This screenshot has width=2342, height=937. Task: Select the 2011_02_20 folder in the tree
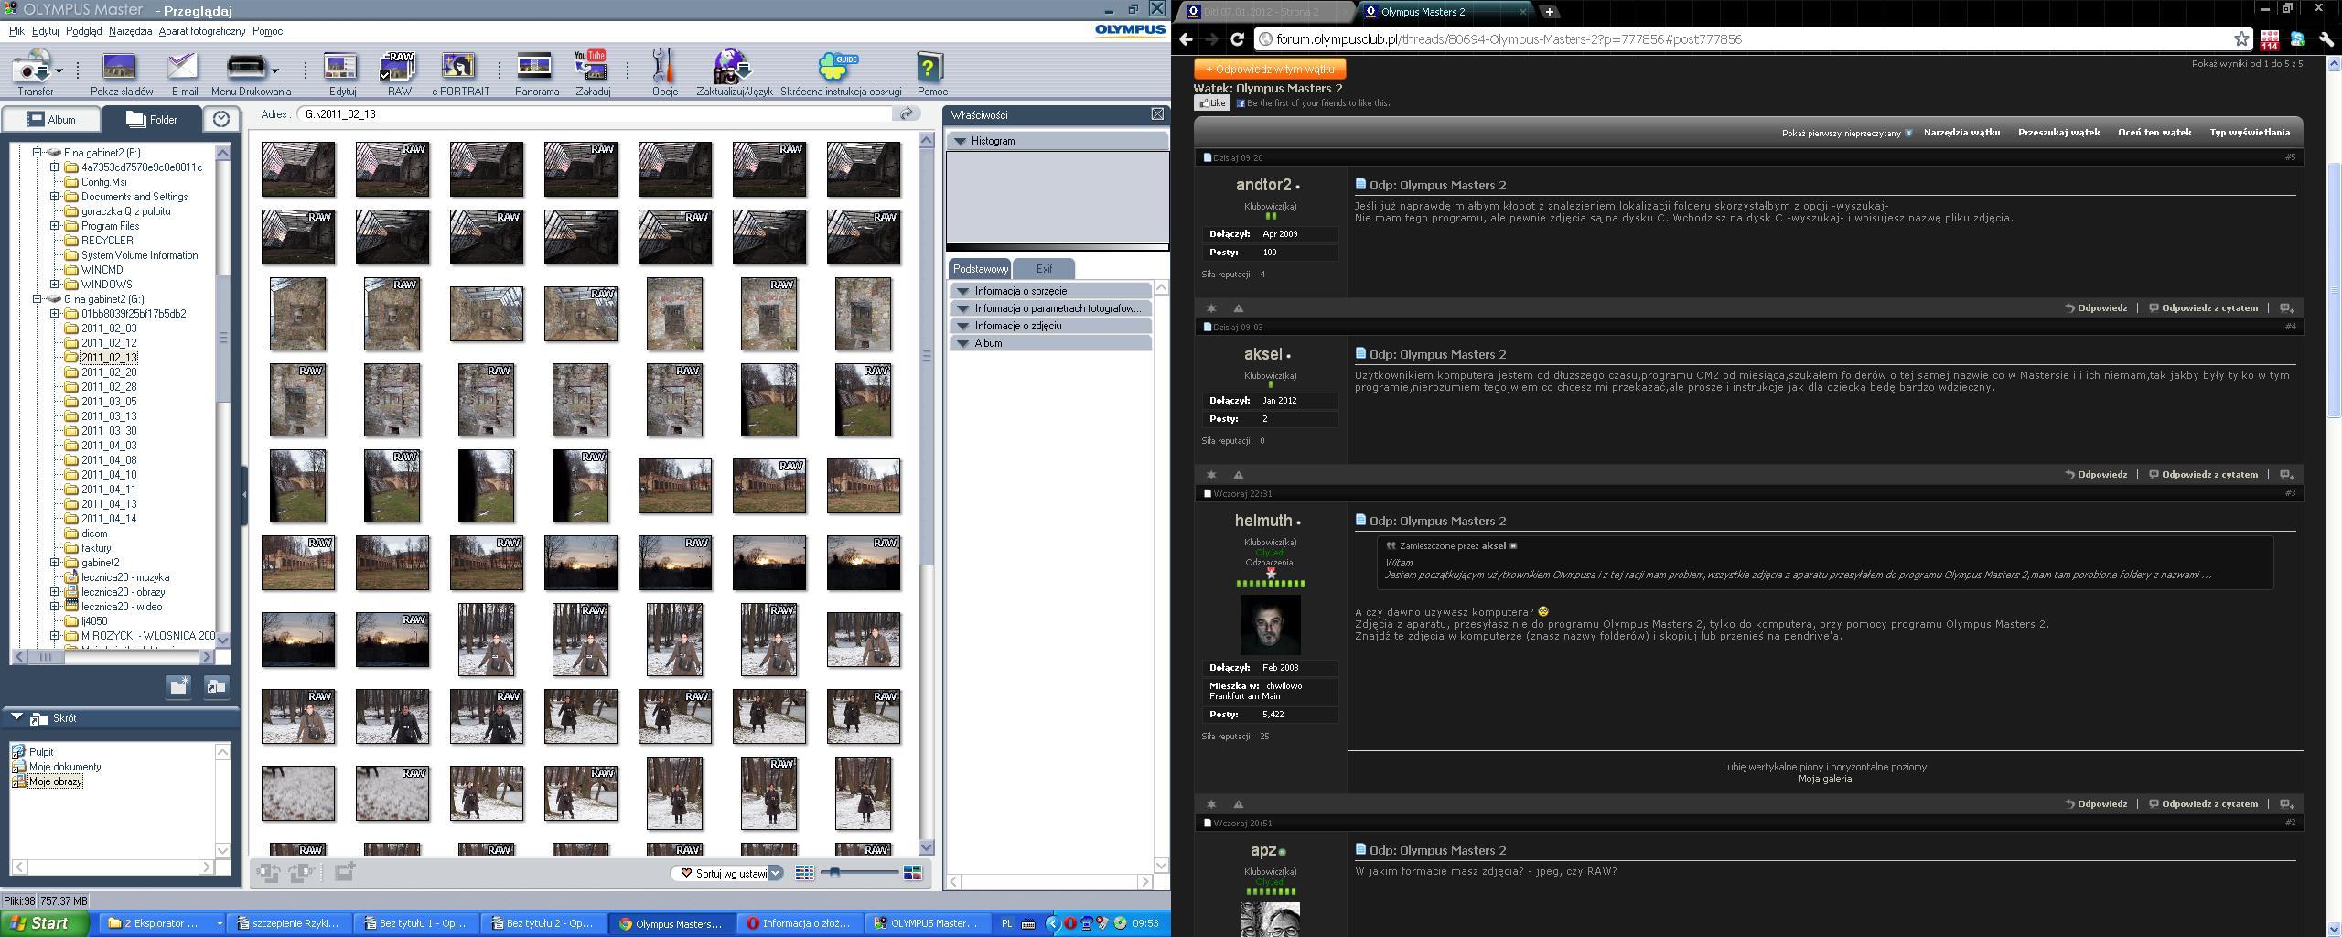(x=109, y=372)
